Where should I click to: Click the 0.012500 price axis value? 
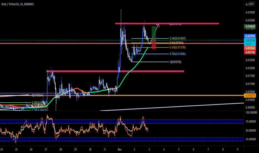coord(250,60)
